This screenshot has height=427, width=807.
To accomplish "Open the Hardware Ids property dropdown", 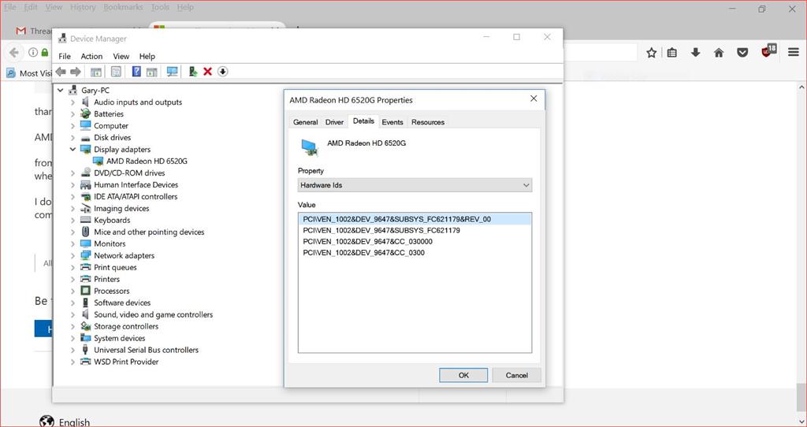I will [415, 185].
